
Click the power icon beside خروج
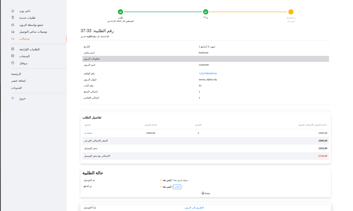(x=13, y=98)
